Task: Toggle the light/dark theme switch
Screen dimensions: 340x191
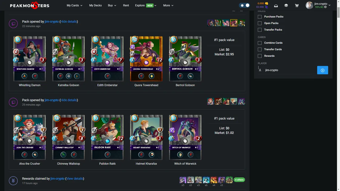Action: pos(245,5)
